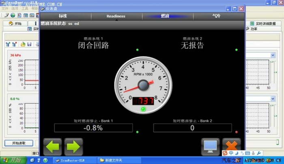
Task: Click the 短时燃油修正 Bank 1 value field
Action: 93,128
